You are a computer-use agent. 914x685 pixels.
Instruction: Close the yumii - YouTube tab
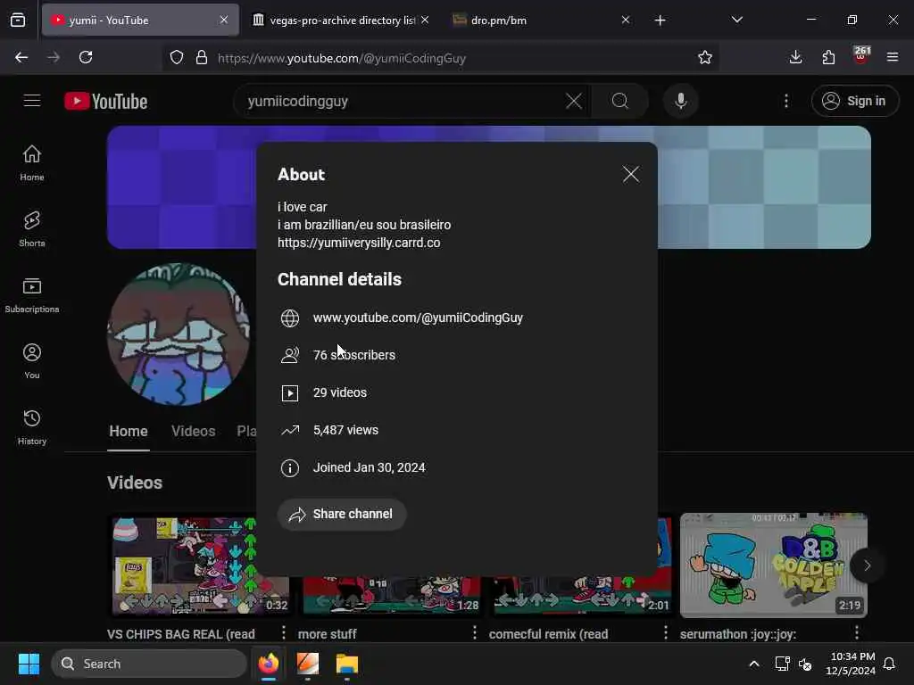(x=224, y=20)
